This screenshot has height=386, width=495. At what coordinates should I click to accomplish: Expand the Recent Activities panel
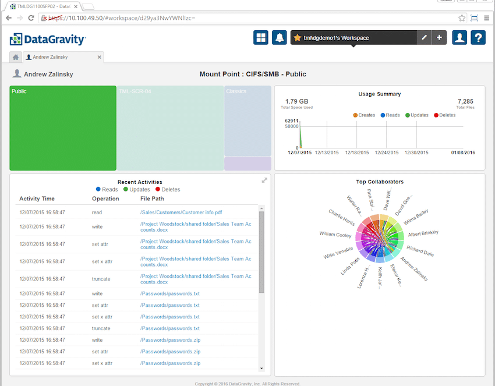coord(264,180)
